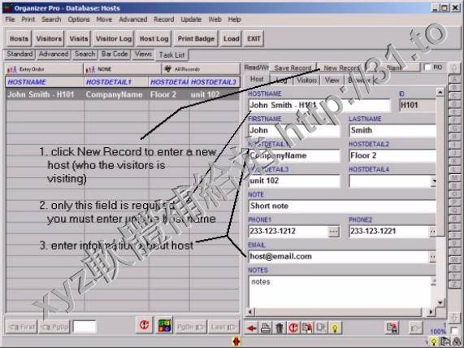Click the Visitor Log button
The width and height of the screenshot is (464, 348).
click(114, 39)
